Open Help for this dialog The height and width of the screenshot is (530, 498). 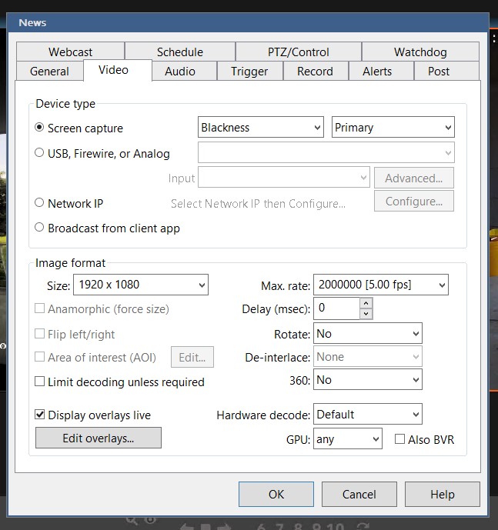pyautogui.click(x=443, y=494)
